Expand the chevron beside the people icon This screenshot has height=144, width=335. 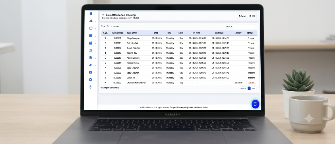95,22
